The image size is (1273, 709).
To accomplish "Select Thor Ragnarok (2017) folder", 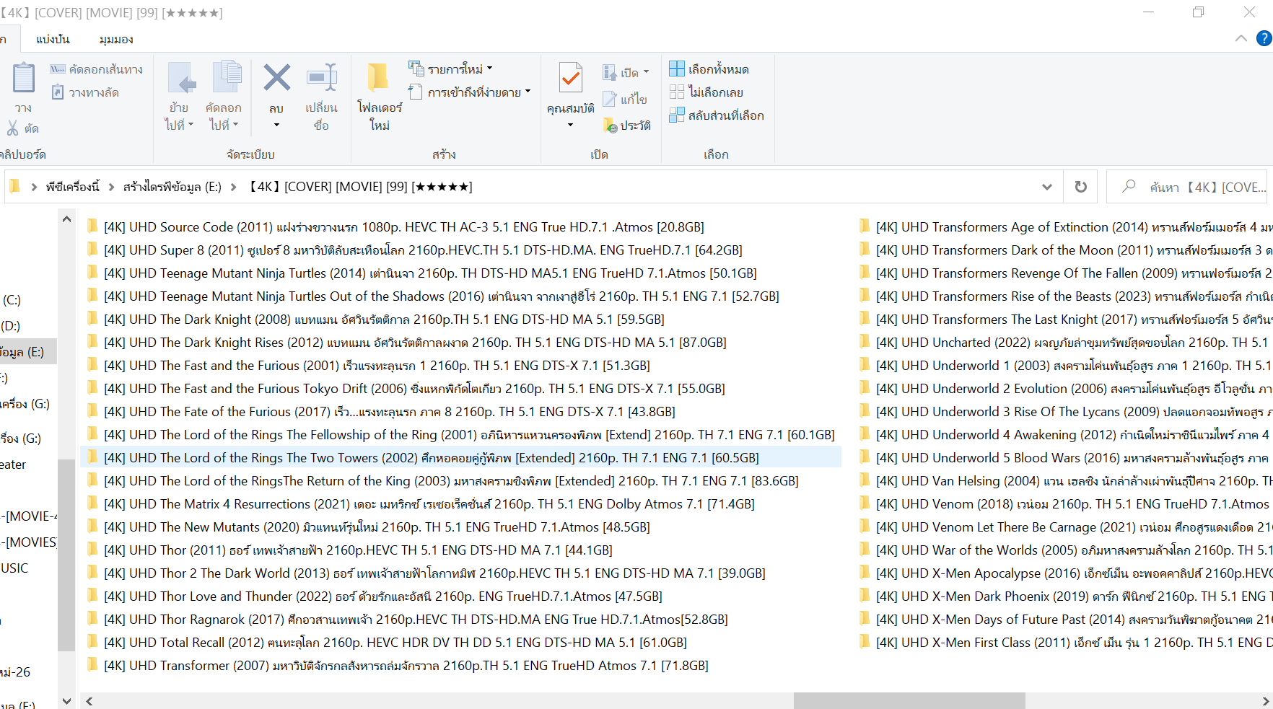I will pyautogui.click(x=416, y=619).
